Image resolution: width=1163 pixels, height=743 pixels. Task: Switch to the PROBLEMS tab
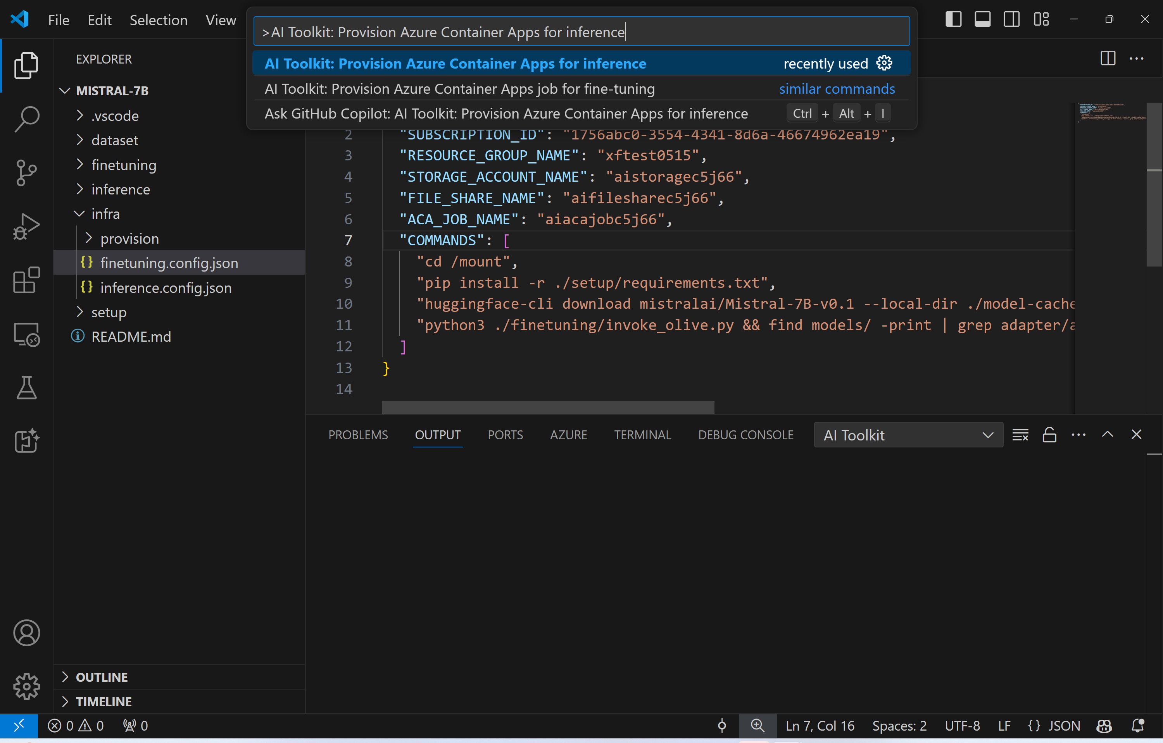point(358,435)
